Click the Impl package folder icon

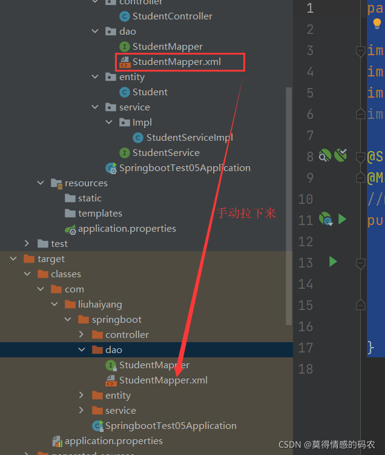pyautogui.click(x=125, y=123)
